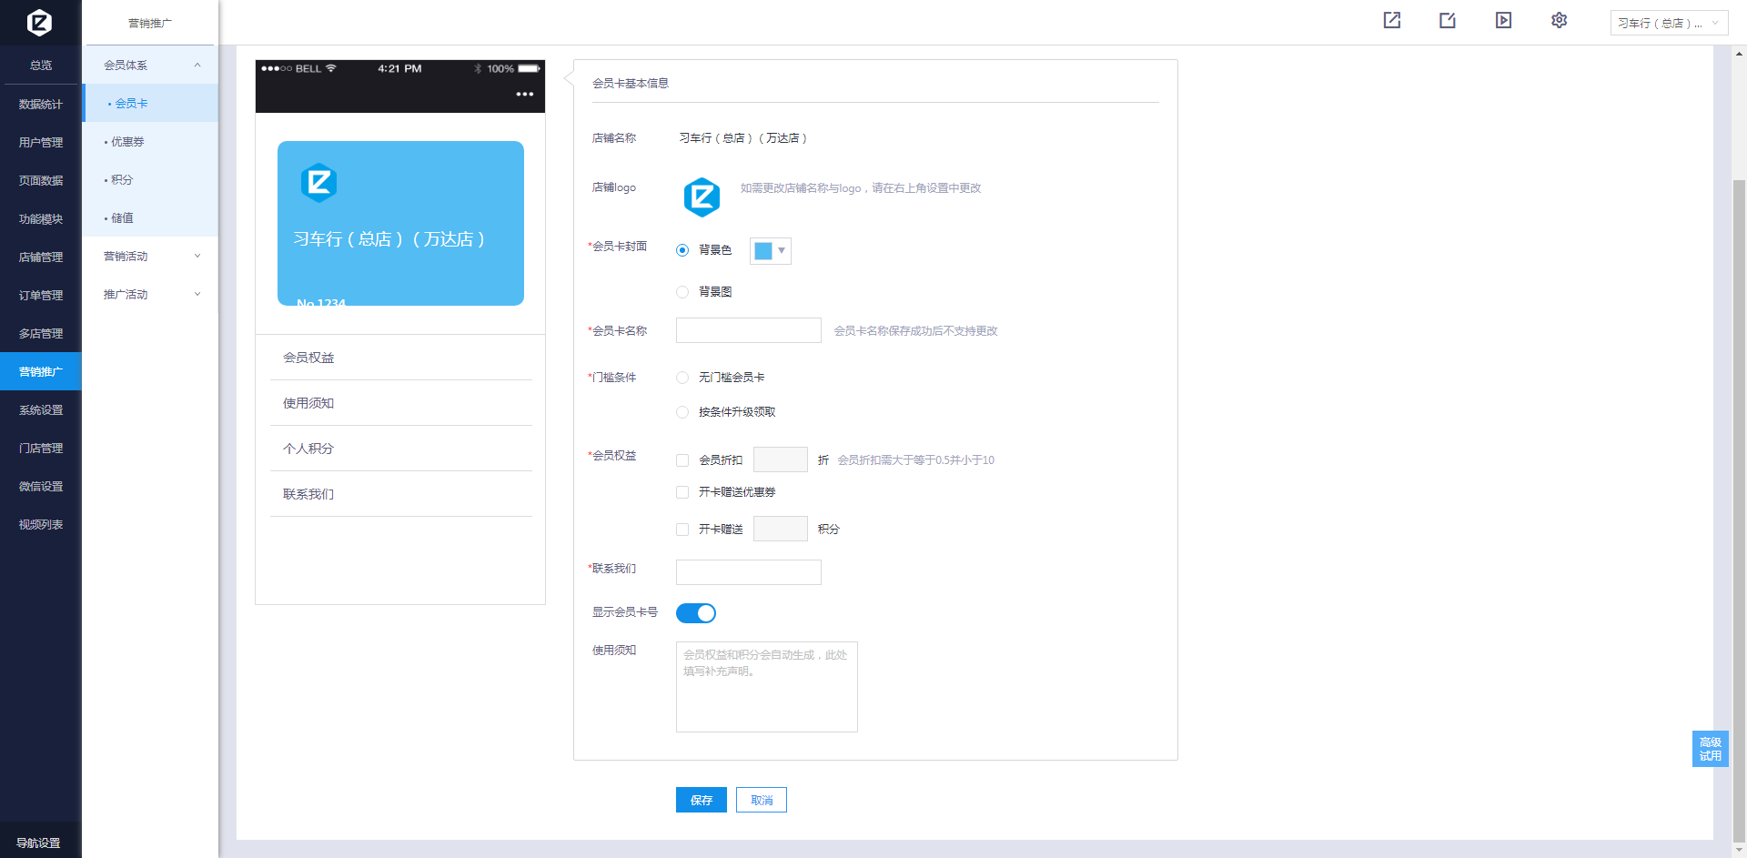
Task: Choose 无门槛会员卡 radio button
Action: pos(682,378)
